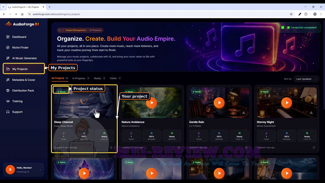Click the page vertical scrollbar
The image size is (325, 183).
coord(323,64)
